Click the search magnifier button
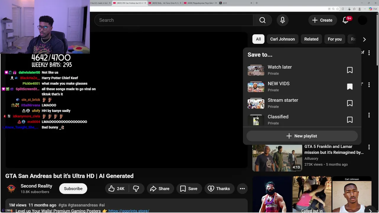The width and height of the screenshot is (379, 213). click(x=262, y=20)
